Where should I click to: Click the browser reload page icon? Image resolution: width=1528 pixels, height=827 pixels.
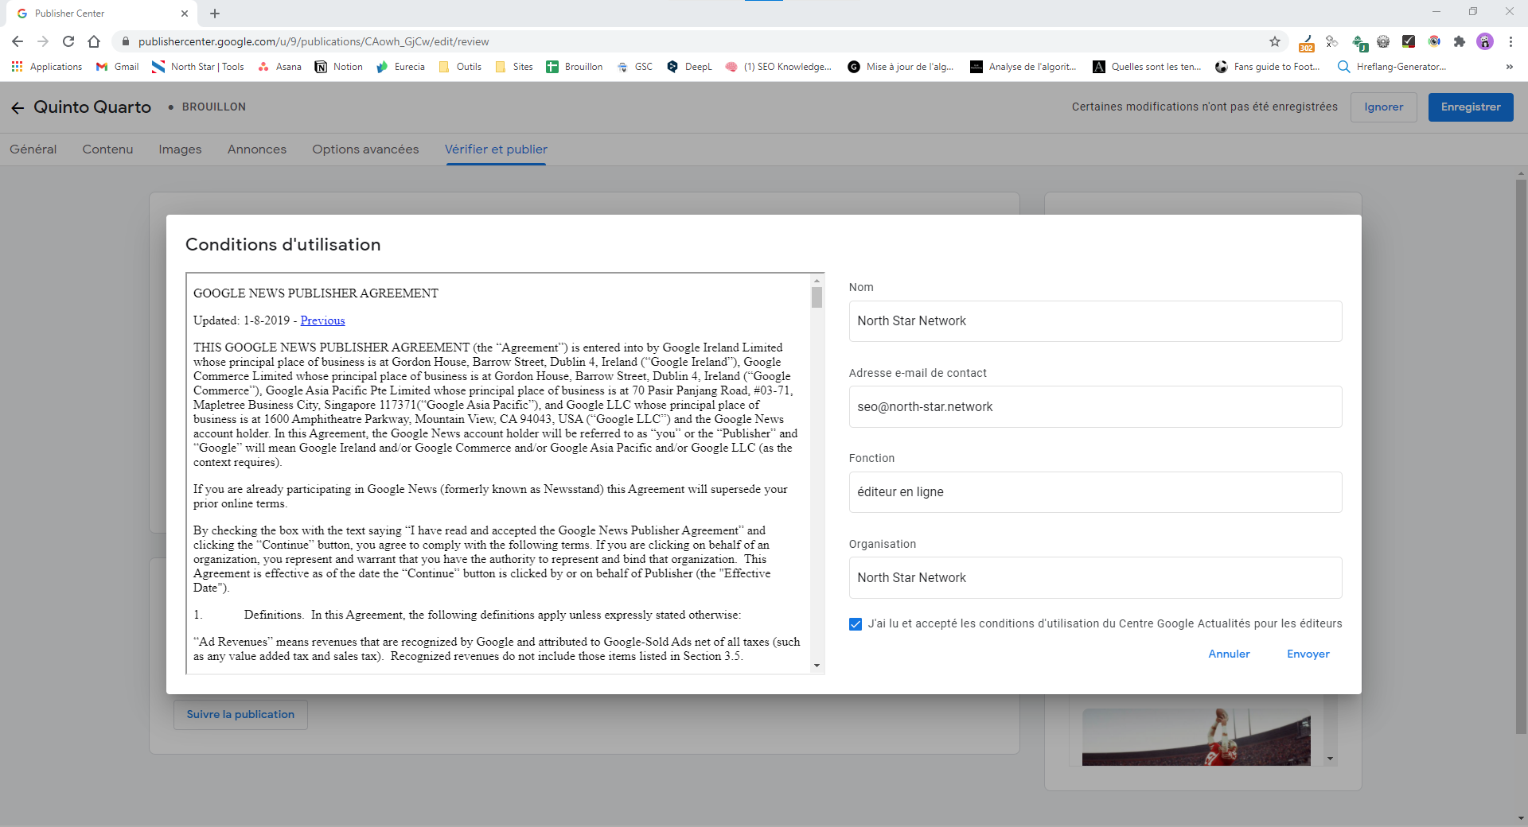pyautogui.click(x=68, y=41)
